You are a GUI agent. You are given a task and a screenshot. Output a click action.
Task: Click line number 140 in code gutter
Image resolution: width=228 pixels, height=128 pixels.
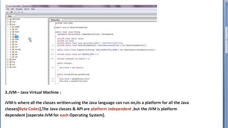click(x=53, y=68)
